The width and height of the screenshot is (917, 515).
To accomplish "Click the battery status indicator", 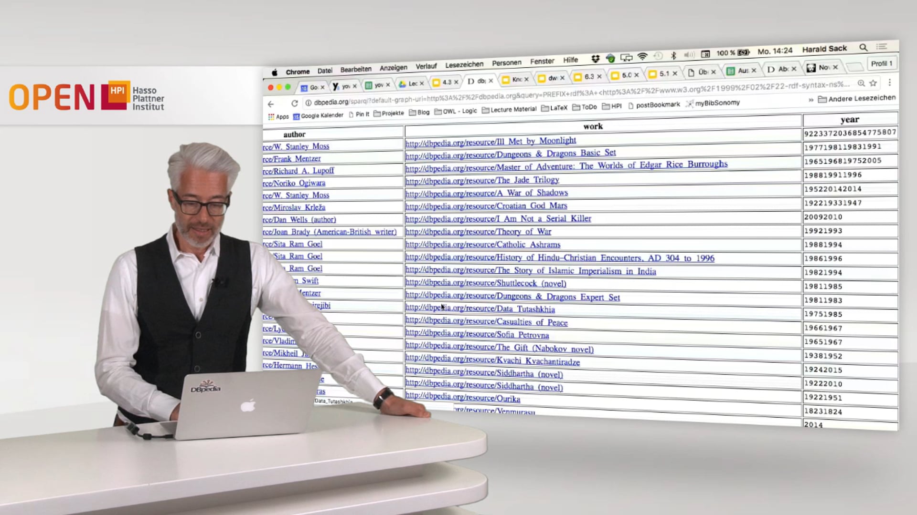I will (743, 52).
